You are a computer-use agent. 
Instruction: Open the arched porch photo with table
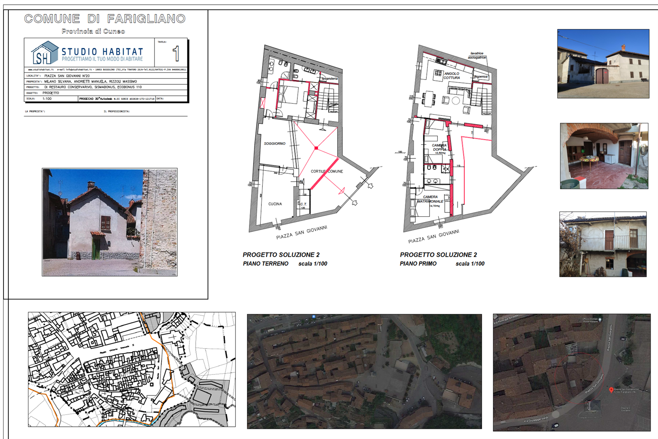pos(604,156)
